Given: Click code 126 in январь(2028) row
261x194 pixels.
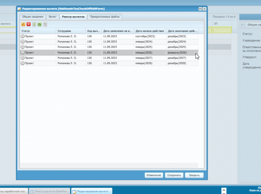Looking at the screenshot, I should coord(90,63).
